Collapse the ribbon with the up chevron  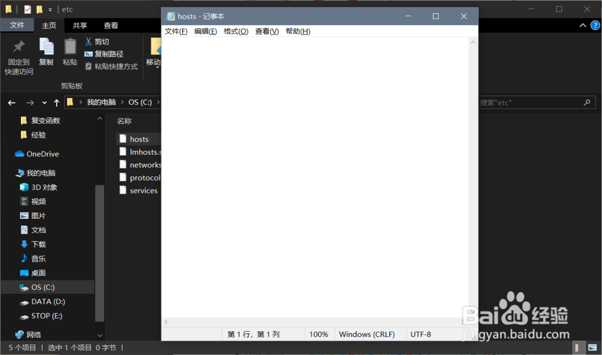coord(582,26)
